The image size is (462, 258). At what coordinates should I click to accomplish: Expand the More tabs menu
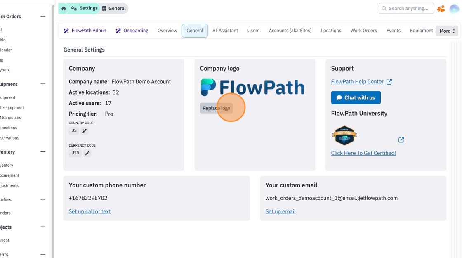[x=447, y=31]
